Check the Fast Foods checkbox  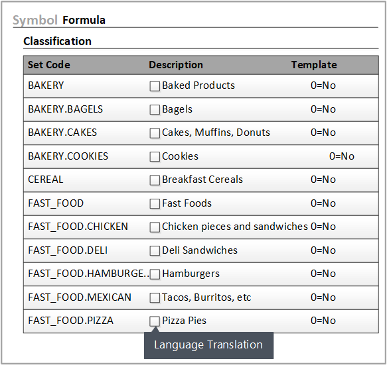click(x=155, y=203)
